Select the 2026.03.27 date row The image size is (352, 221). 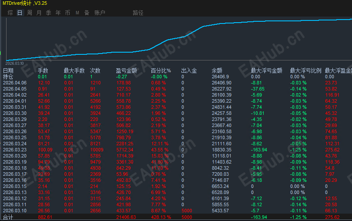click(15, 125)
